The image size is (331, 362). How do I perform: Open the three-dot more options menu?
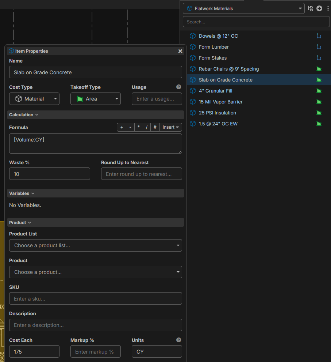pos(328,8)
